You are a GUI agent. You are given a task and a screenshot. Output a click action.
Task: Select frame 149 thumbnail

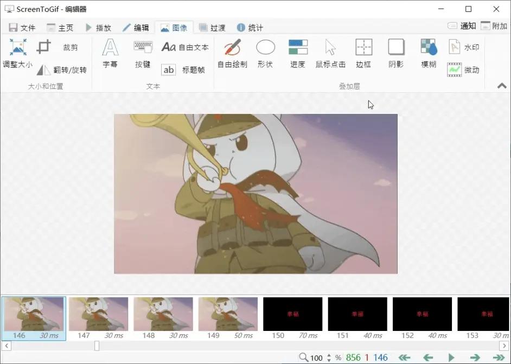228,318
